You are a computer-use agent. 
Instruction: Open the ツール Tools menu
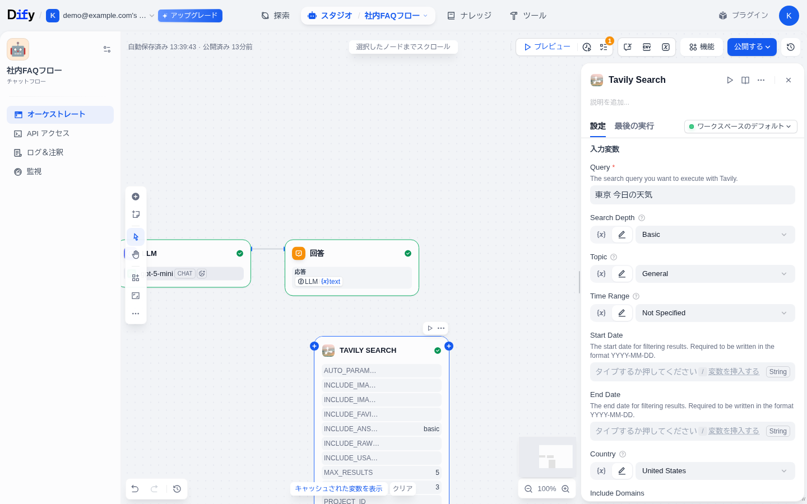coord(528,16)
